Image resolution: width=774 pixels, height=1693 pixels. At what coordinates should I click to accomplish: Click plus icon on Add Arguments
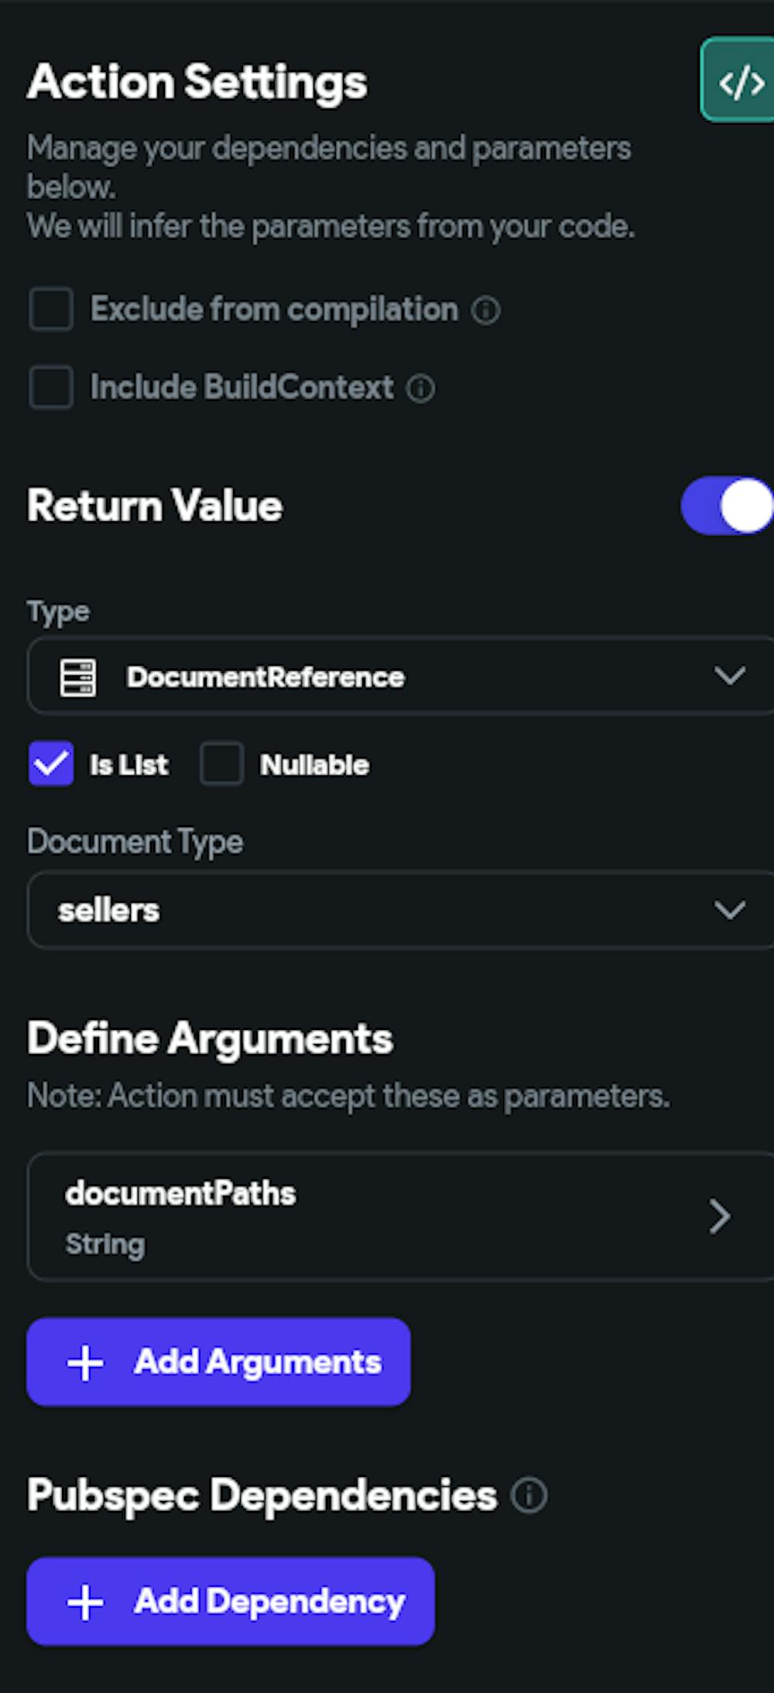click(85, 1362)
